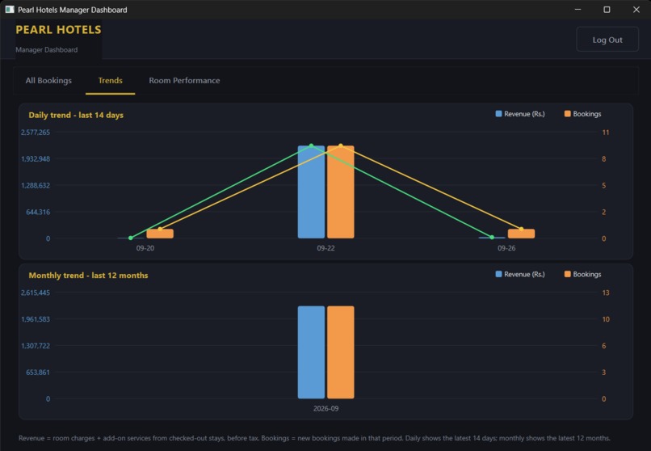
Task: Click the 09-20 orange bookings bar
Action: (x=160, y=234)
